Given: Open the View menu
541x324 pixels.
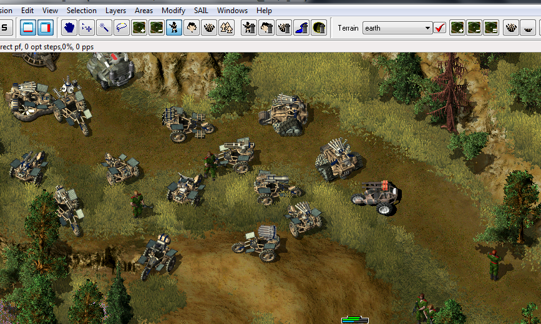Looking at the screenshot, I should coord(50,11).
